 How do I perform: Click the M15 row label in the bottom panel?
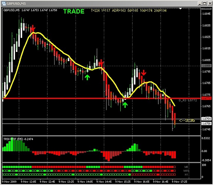186,171
